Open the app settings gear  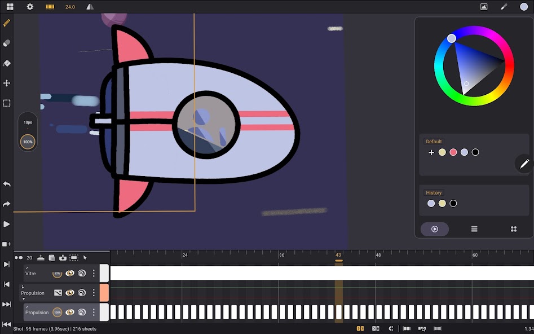coord(30,7)
